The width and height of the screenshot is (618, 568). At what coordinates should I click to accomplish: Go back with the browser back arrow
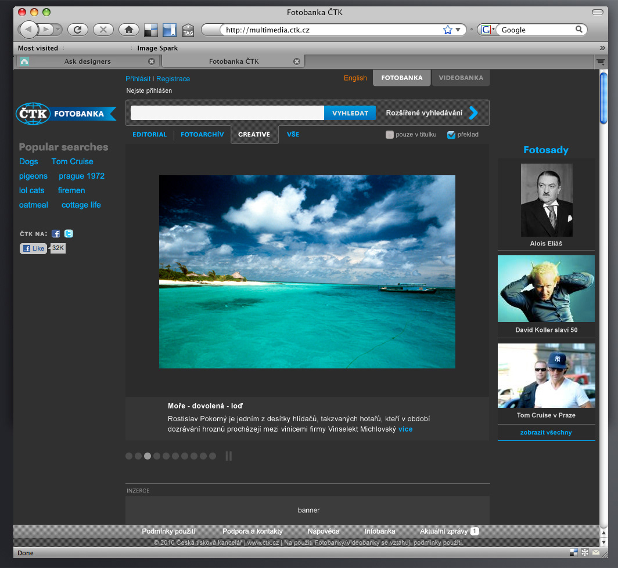(x=28, y=30)
